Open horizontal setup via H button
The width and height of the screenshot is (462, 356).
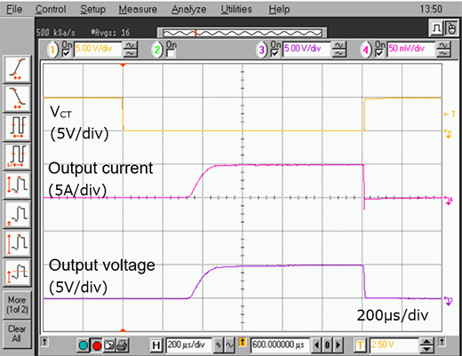tap(156, 345)
